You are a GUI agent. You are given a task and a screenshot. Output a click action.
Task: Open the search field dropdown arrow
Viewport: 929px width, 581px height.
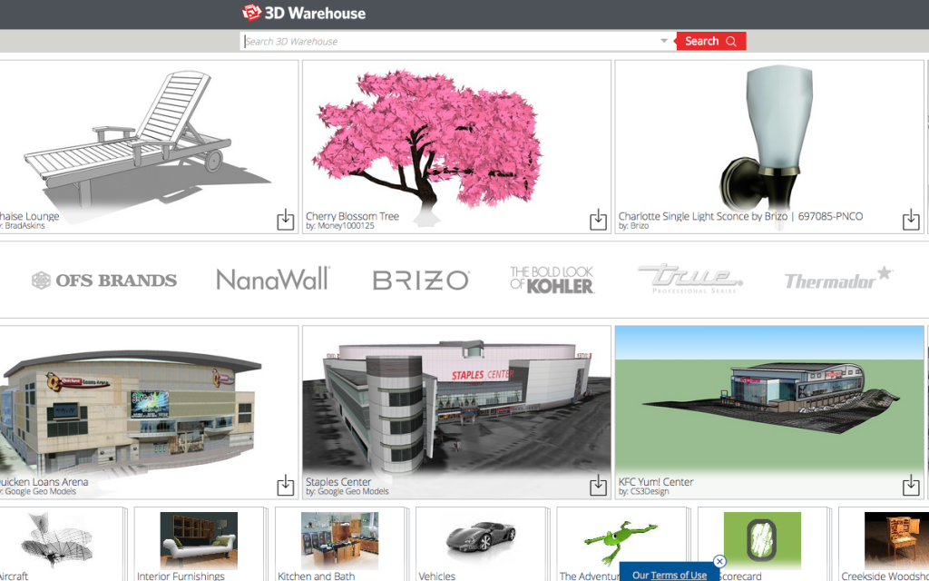664,41
